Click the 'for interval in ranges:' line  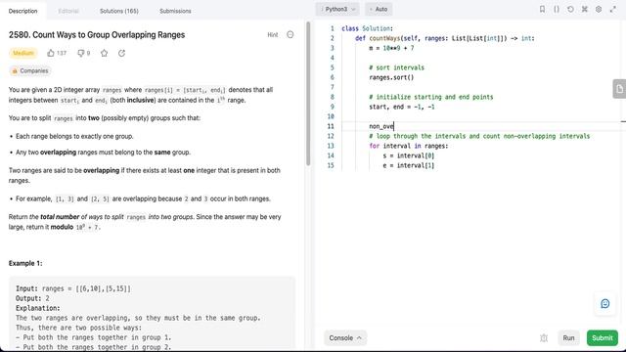[409, 146]
